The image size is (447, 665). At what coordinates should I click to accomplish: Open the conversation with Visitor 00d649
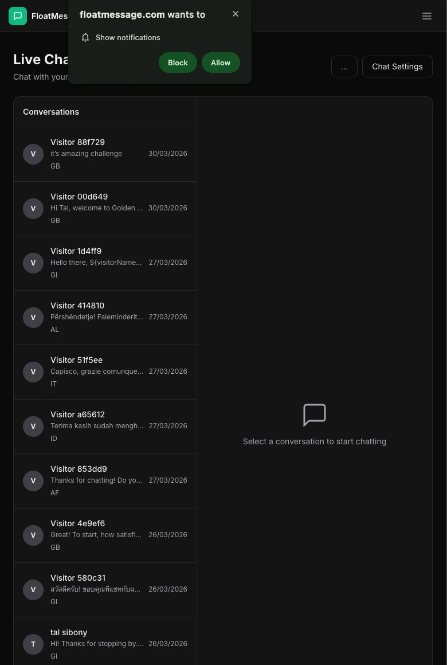pos(105,208)
